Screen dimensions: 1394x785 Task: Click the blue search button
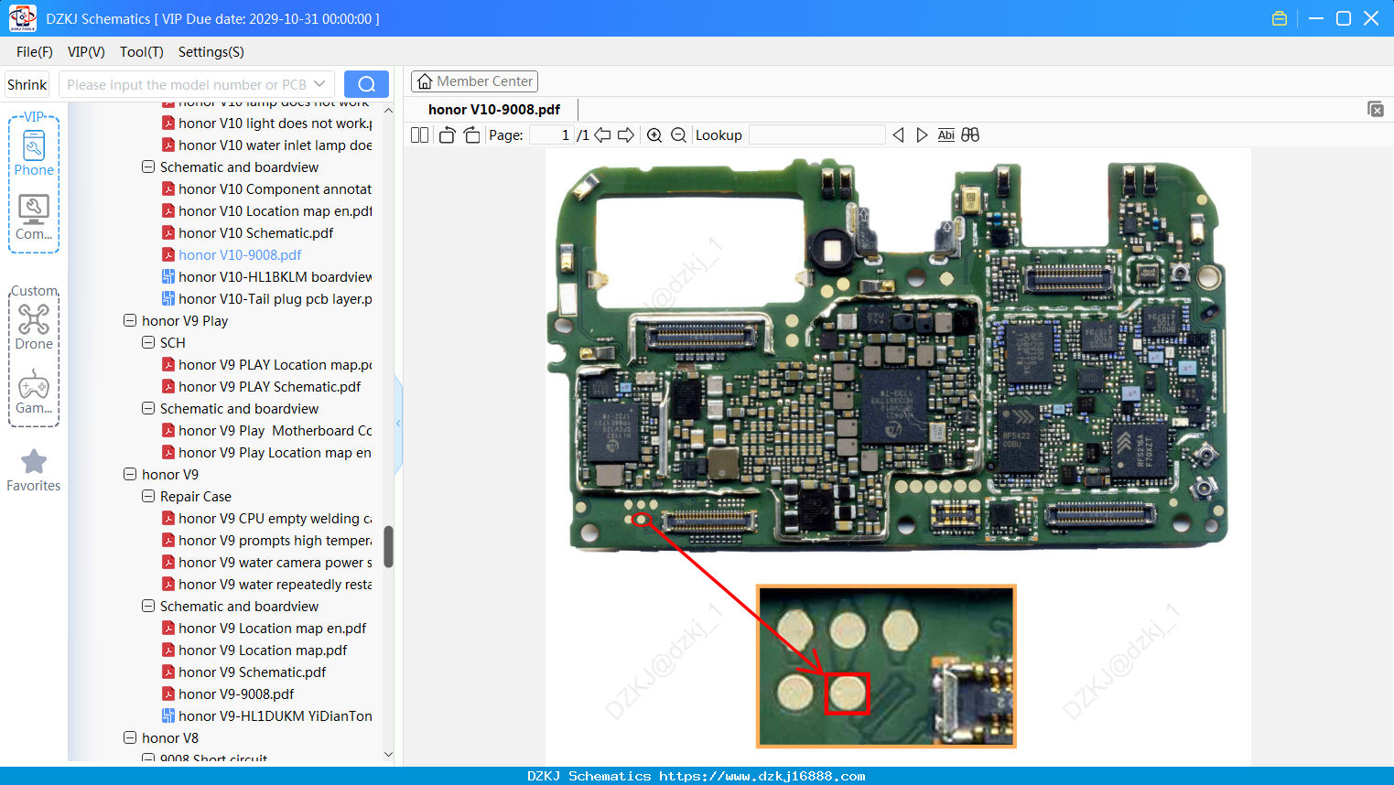[366, 84]
